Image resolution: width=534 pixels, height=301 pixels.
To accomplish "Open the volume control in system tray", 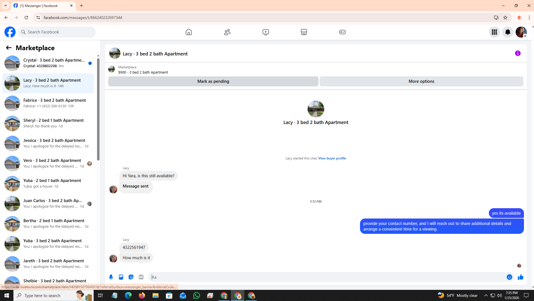I will coord(499,295).
